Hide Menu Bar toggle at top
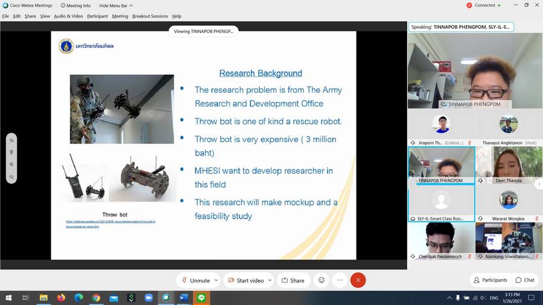Image resolution: width=543 pixels, height=305 pixels. pos(116,5)
